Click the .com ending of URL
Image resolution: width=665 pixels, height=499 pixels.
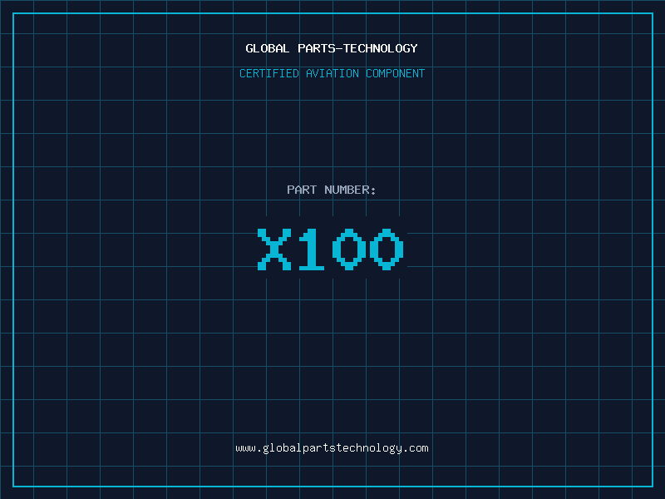pyautogui.click(x=415, y=448)
